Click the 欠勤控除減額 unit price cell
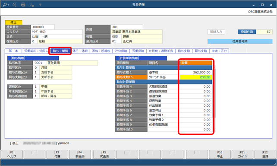277x166 pixels. [196, 86]
